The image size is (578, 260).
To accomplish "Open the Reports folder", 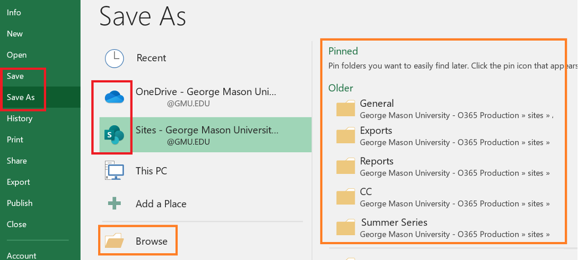I will tap(376, 161).
